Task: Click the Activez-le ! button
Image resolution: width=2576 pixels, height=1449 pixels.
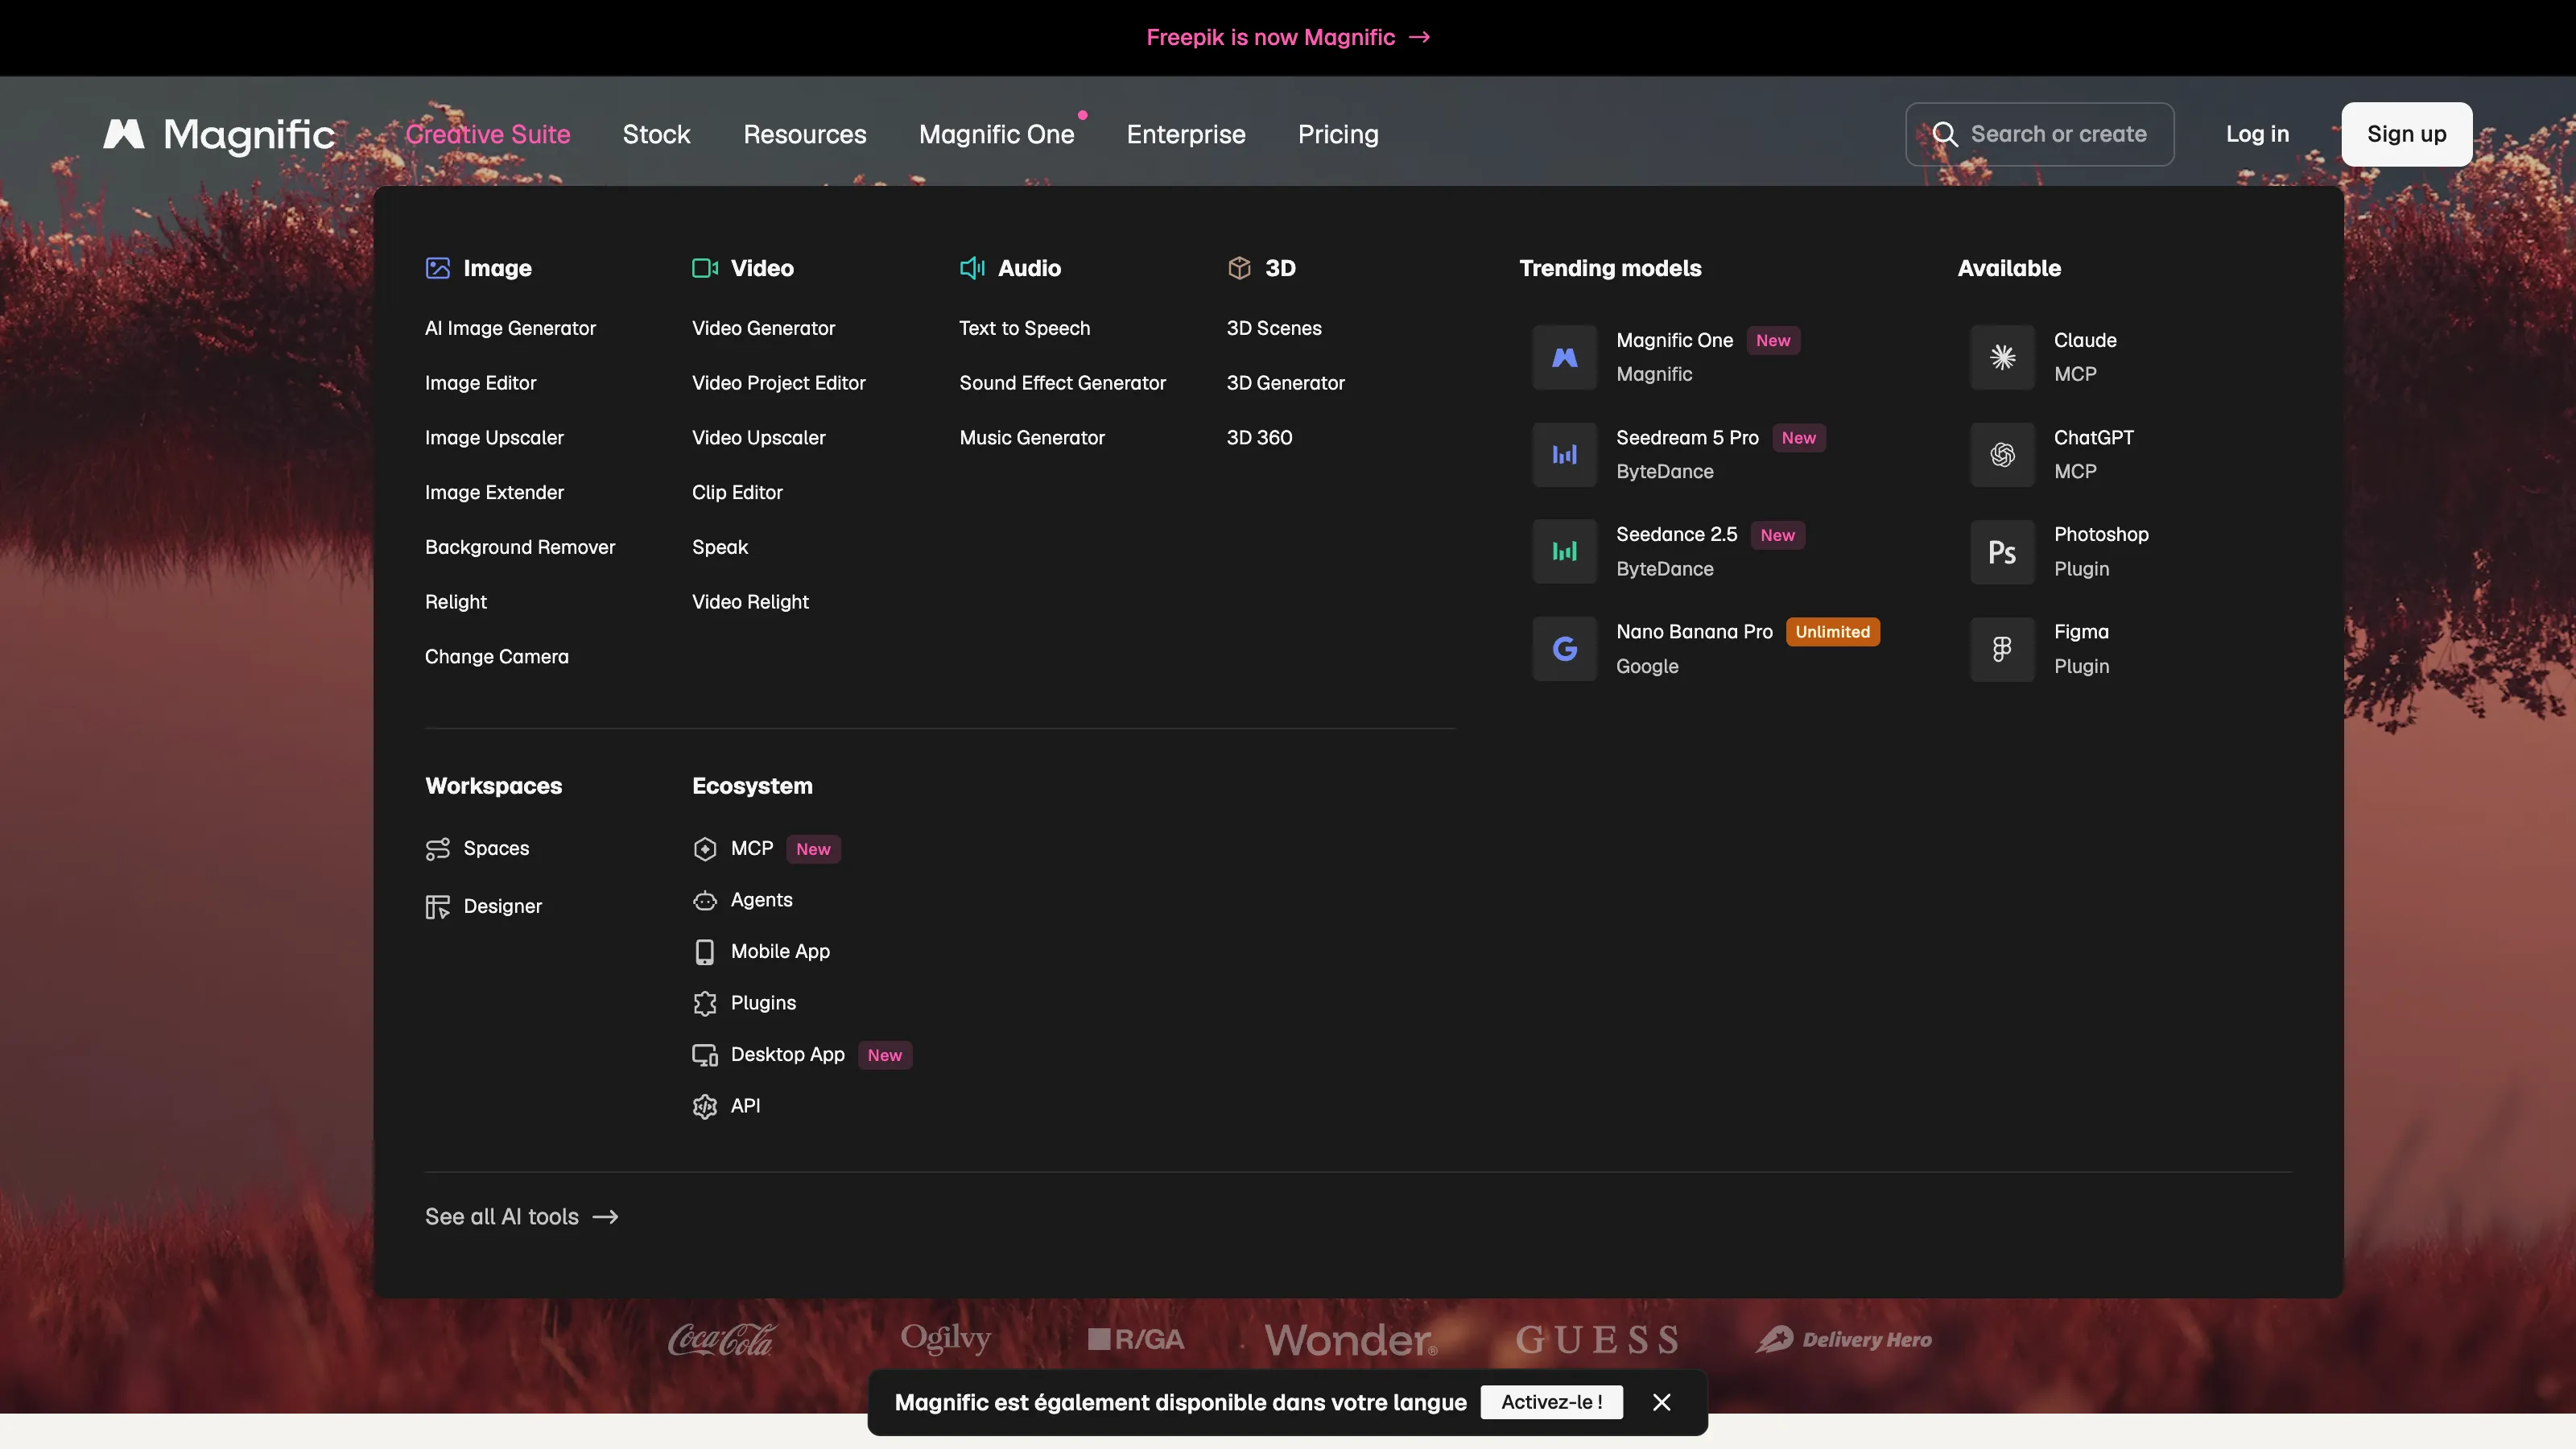Action: [x=1551, y=1402]
